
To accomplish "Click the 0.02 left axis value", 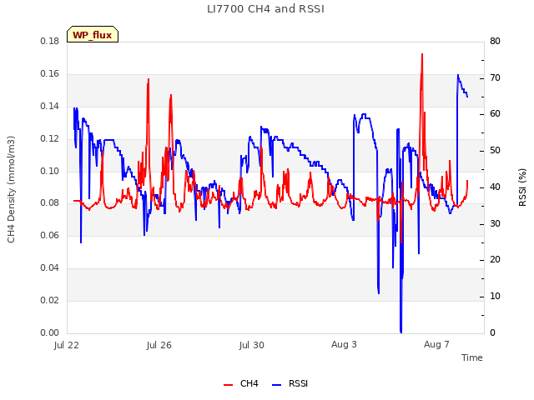I will [x=50, y=300].
